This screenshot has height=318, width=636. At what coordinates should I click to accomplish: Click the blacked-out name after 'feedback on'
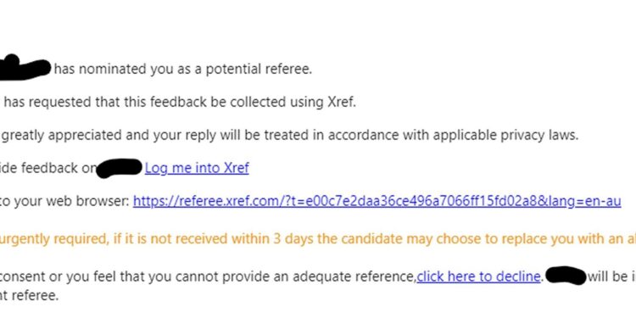[x=120, y=168]
